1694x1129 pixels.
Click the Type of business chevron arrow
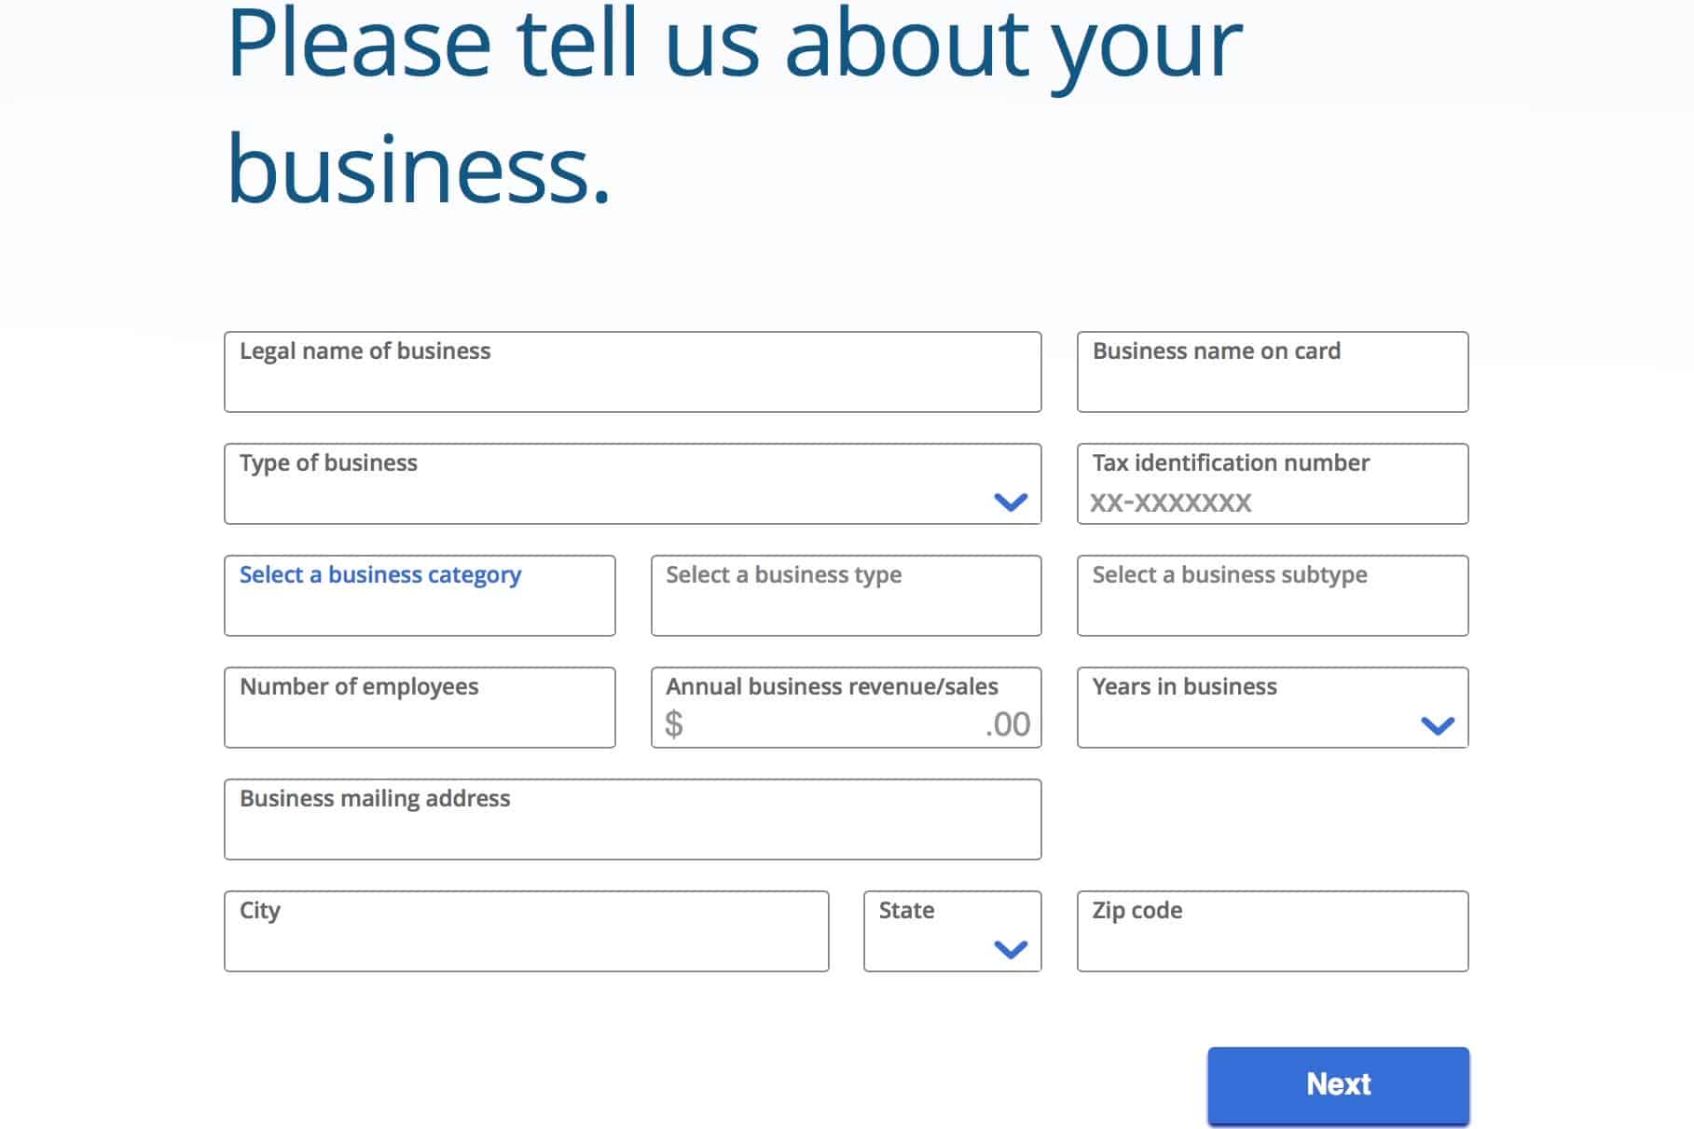(x=1011, y=503)
